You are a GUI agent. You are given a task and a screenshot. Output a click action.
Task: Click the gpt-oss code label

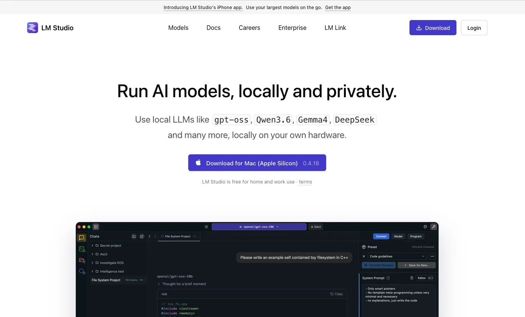coord(232,120)
